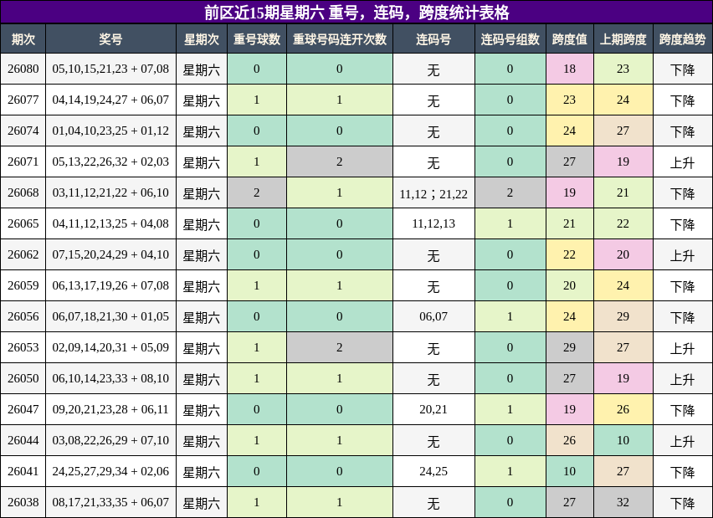Click the 跨度趋势 column header
This screenshot has height=518, width=713.
[x=682, y=39]
